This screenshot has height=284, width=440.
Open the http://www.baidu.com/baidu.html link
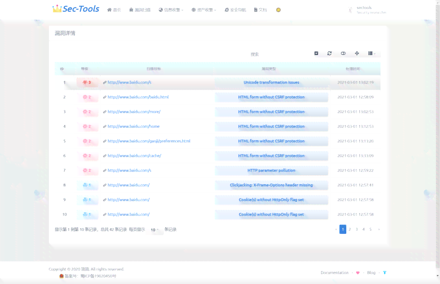(138, 97)
